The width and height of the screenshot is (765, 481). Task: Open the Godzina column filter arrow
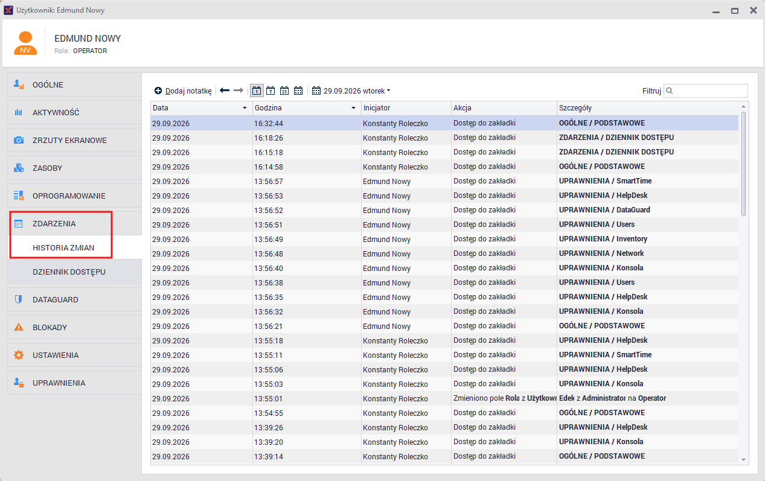coord(354,108)
